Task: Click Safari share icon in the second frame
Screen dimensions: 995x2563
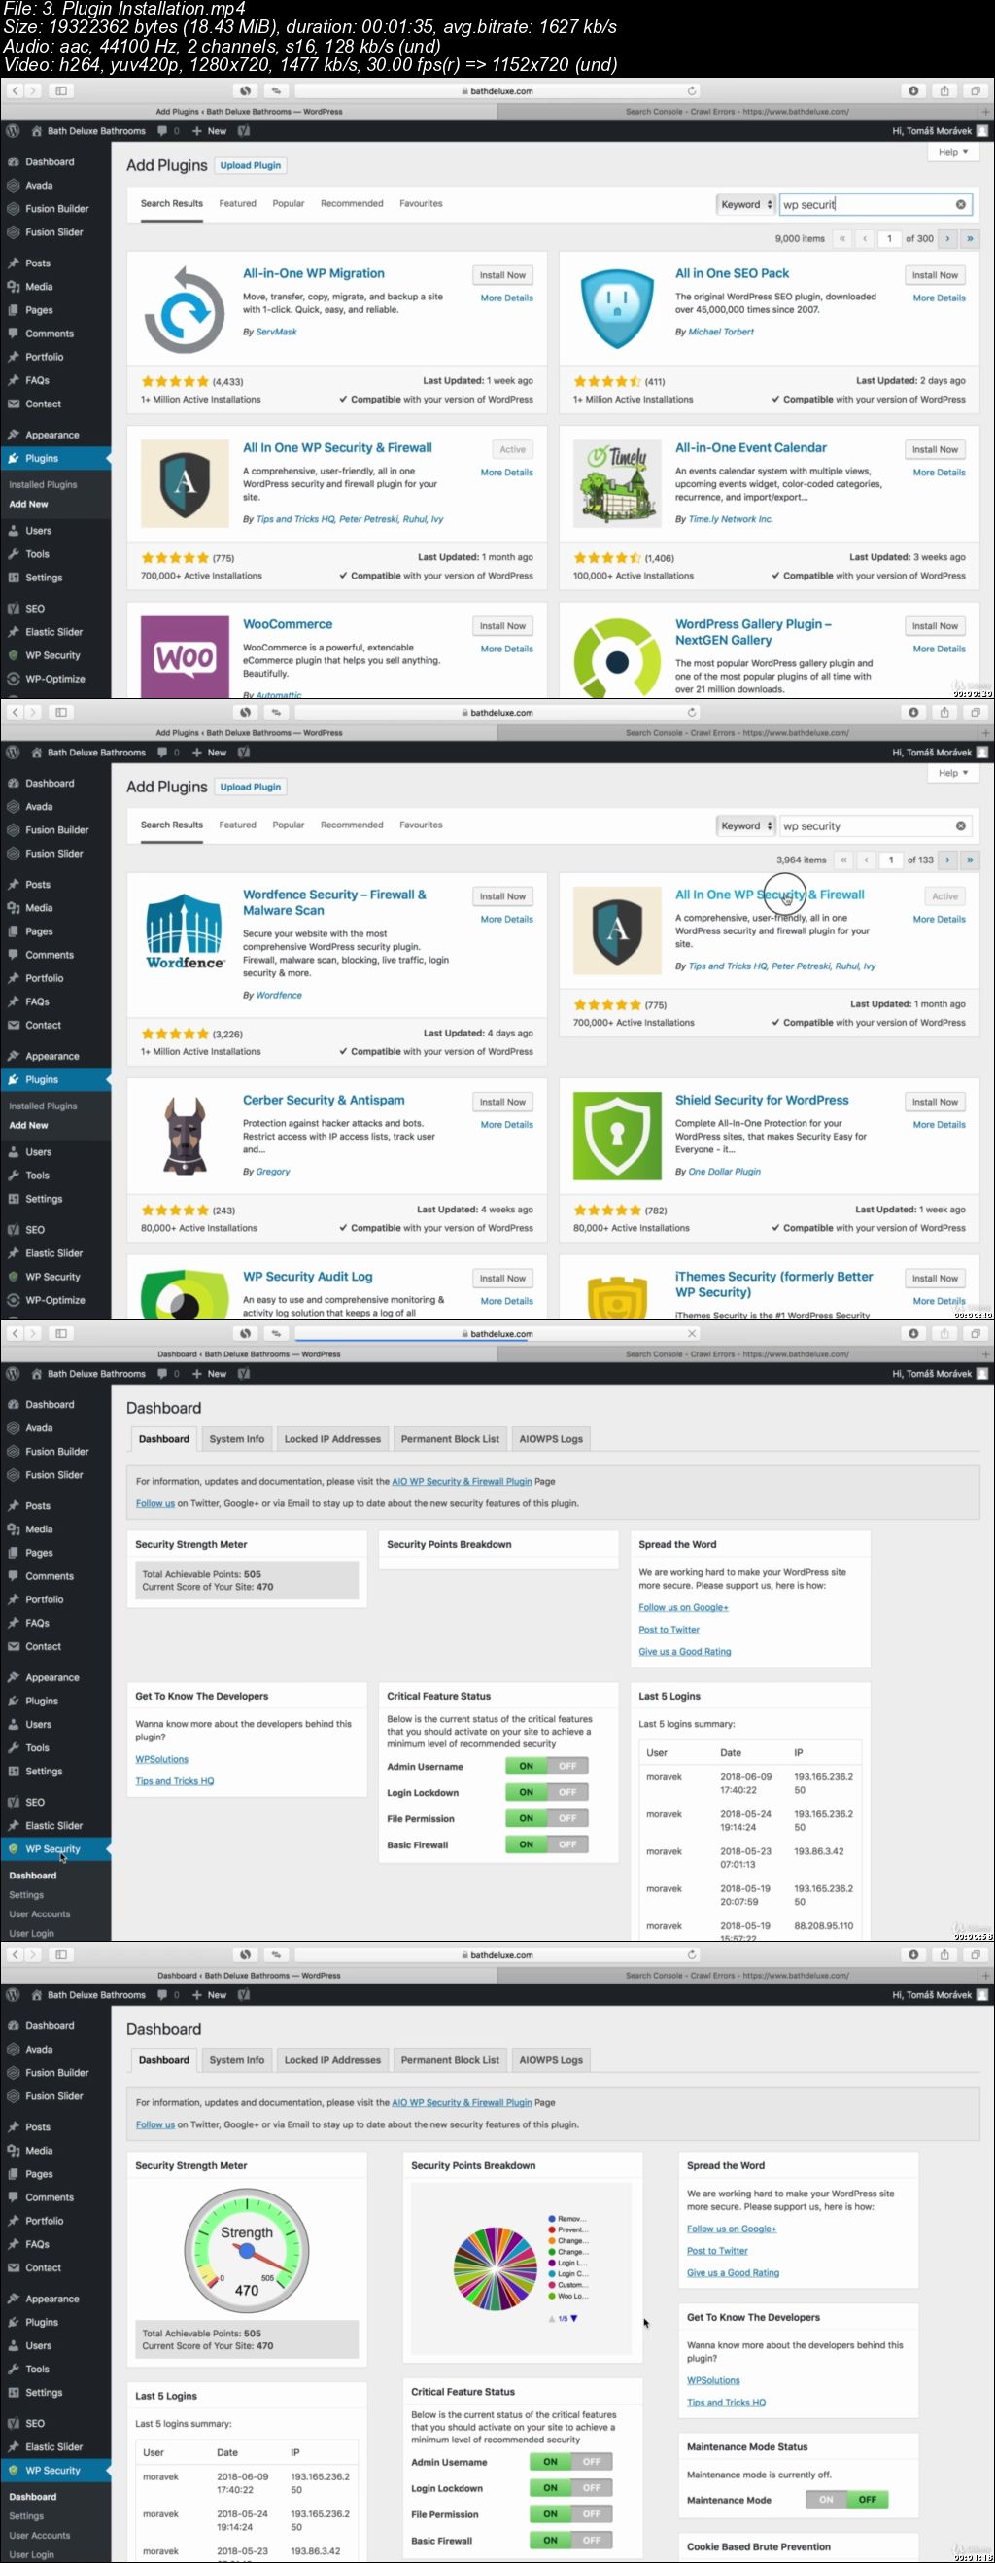Action: tap(944, 713)
